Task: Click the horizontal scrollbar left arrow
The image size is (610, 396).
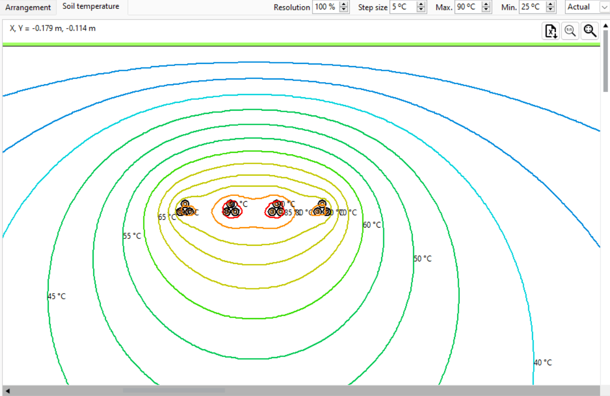Action: point(7,390)
